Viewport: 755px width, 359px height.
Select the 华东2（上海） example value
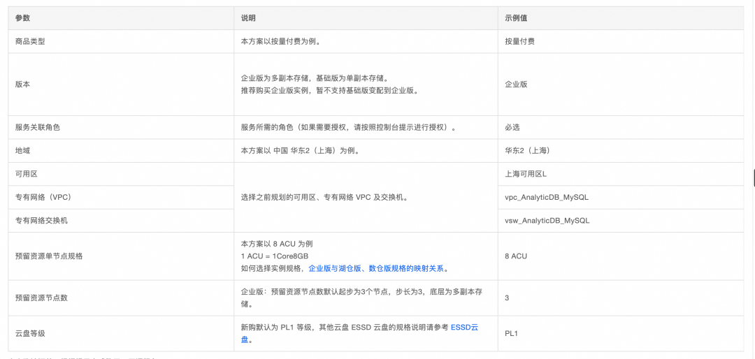click(x=621, y=151)
